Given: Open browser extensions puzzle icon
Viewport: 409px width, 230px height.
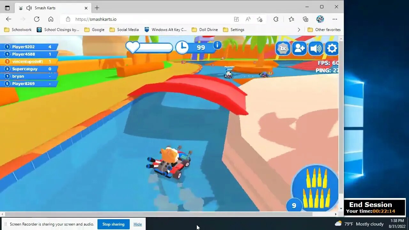Looking at the screenshot, I should pyautogui.click(x=276, y=19).
